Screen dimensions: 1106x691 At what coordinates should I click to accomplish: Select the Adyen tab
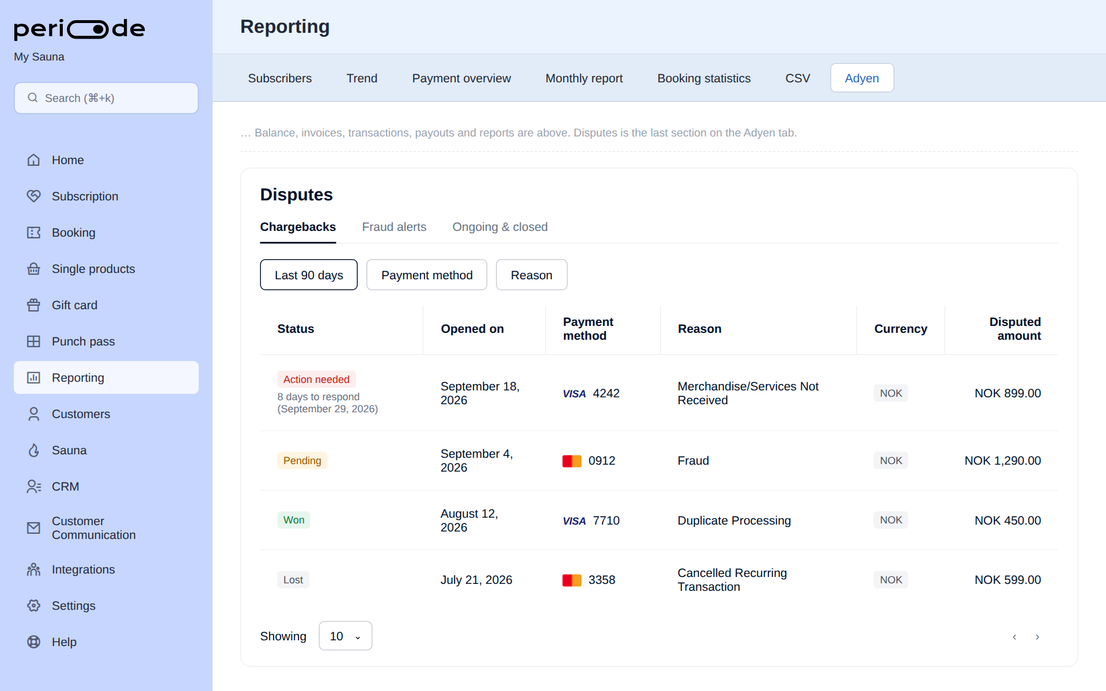[862, 78]
